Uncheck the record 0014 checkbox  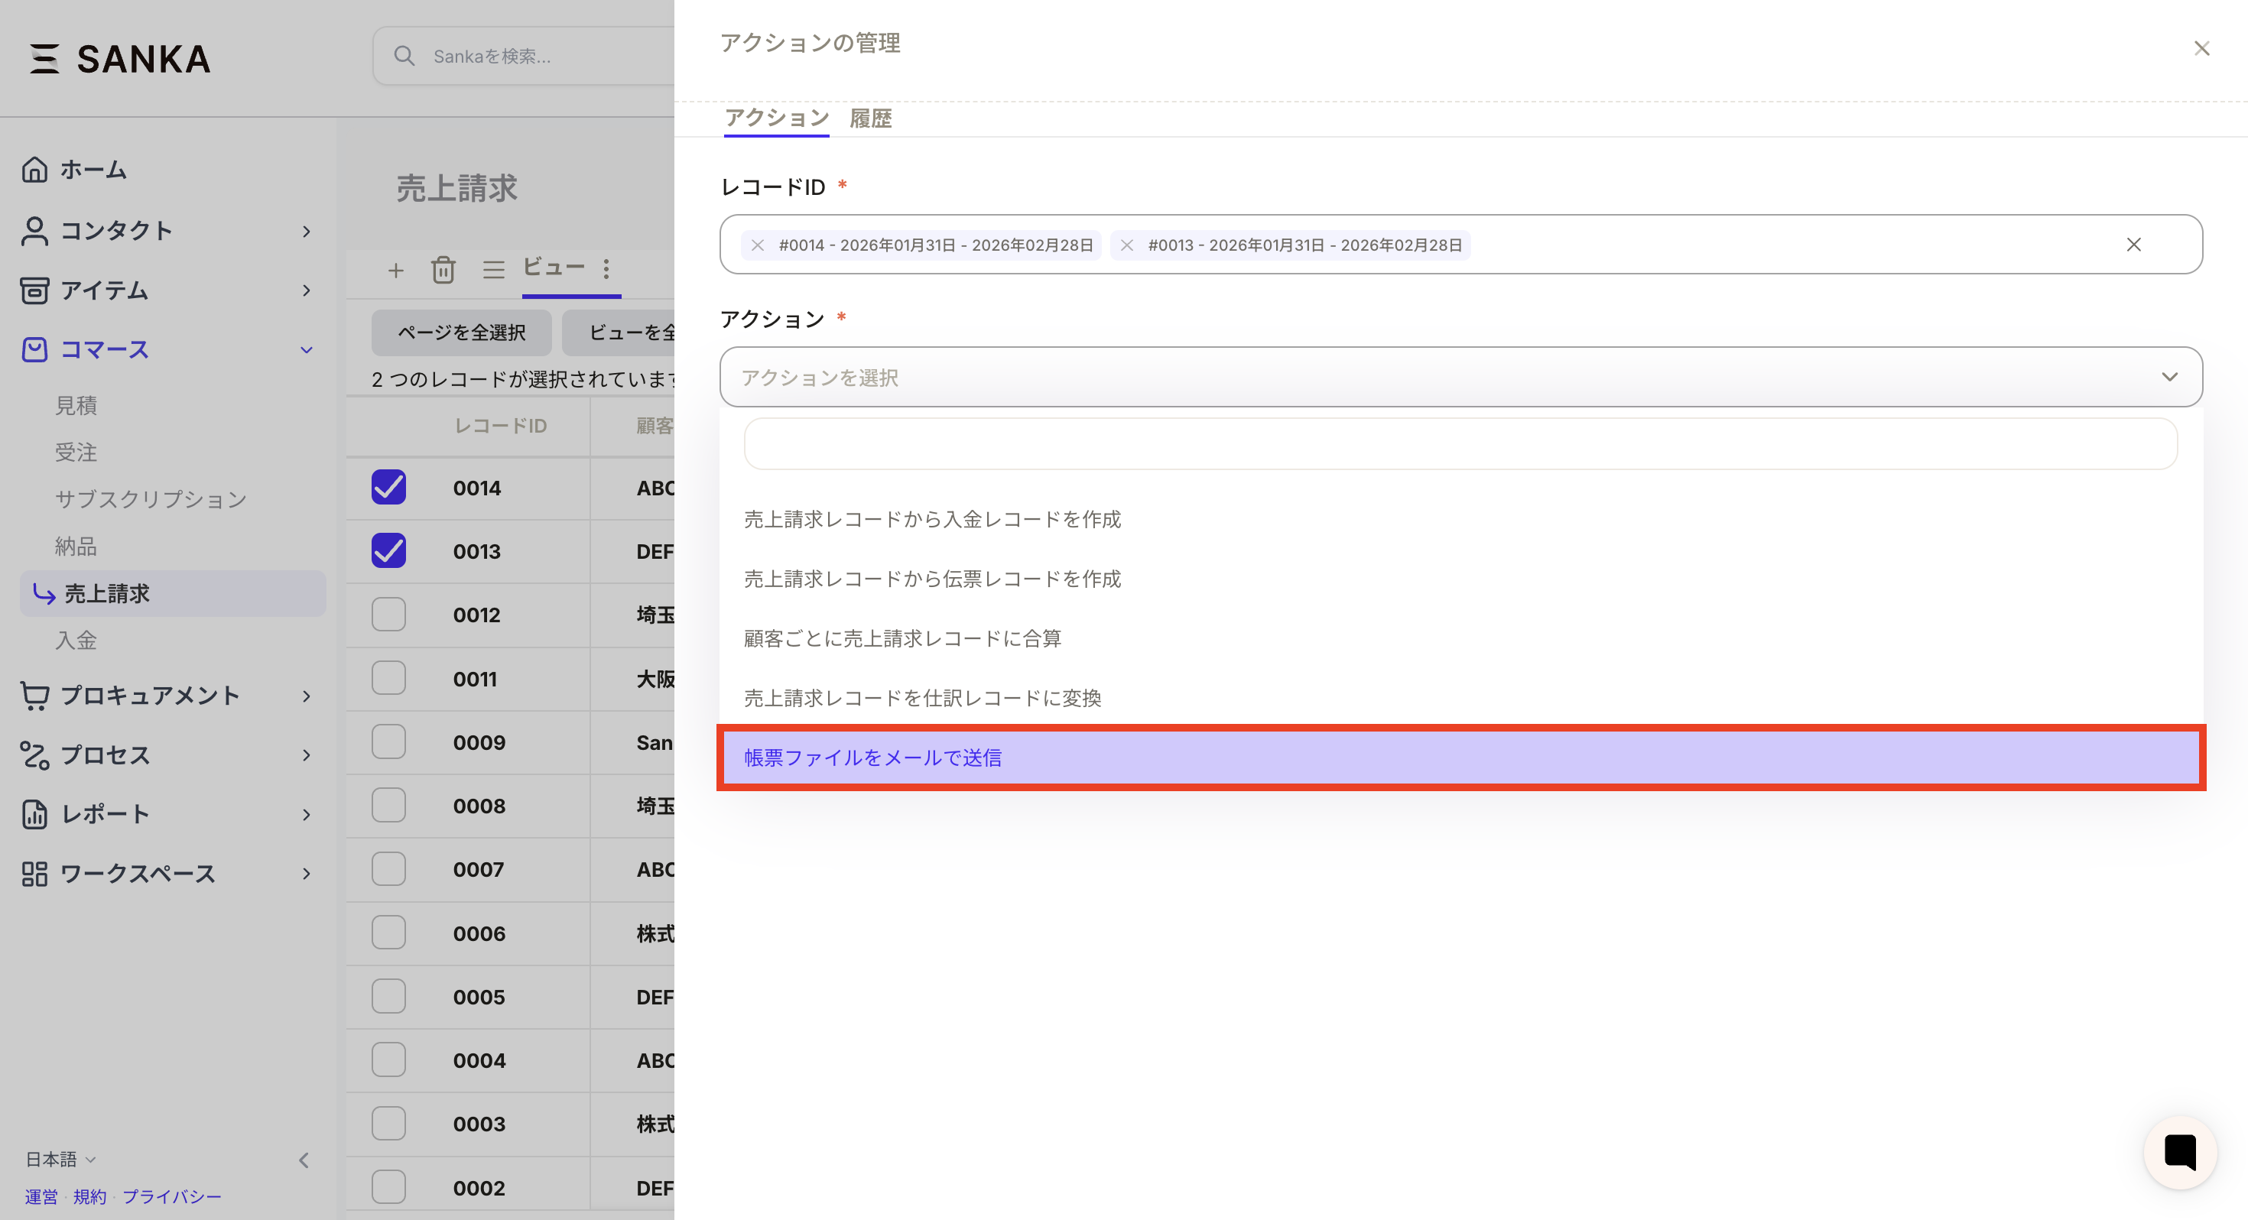click(388, 487)
